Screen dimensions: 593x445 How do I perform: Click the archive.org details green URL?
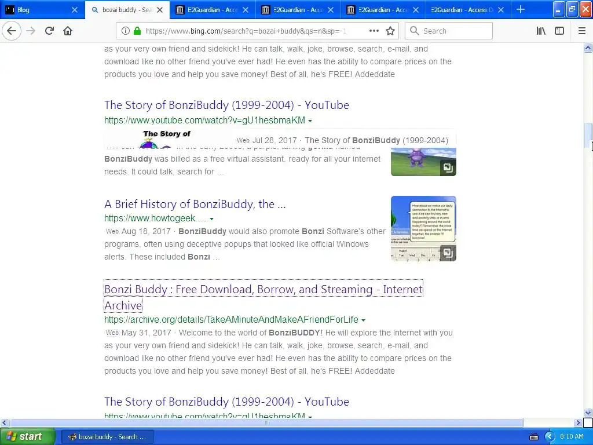231,319
